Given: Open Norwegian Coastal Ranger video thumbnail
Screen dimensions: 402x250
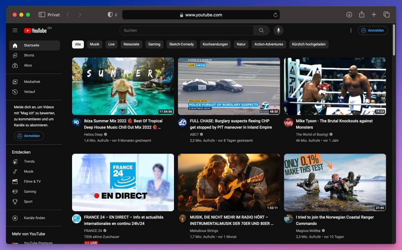Looking at the screenshot, I should click(335, 182).
